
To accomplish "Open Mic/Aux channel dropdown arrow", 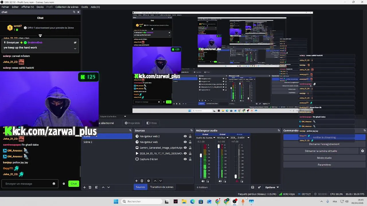I will [227, 138].
